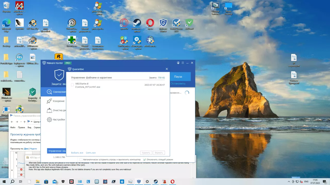Open Файл menu in Control Panel window
The height and width of the screenshot is (185, 330).
pyautogui.click(x=13, y=127)
